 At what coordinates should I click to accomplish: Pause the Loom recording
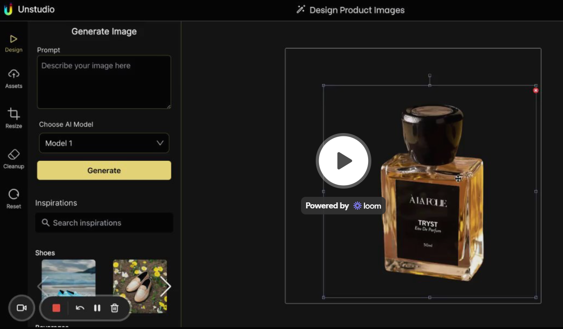[x=97, y=308]
